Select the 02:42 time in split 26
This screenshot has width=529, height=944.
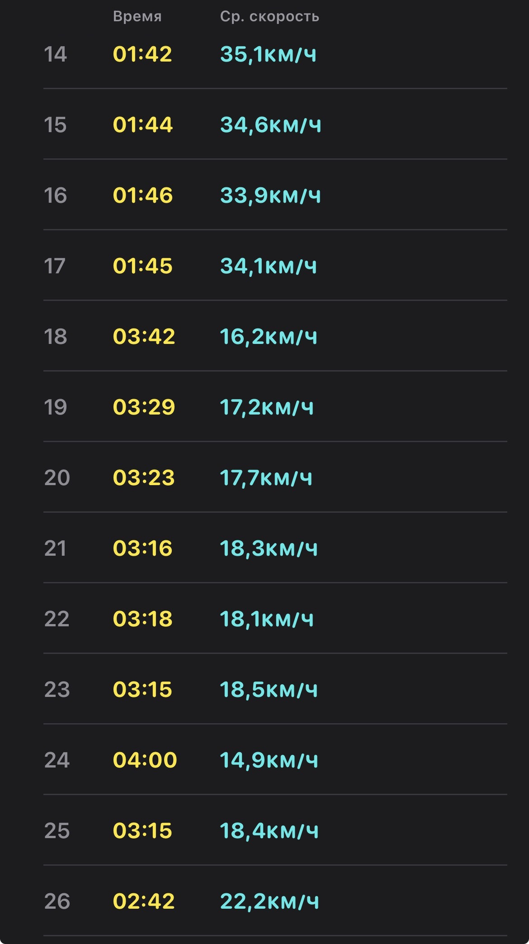[x=144, y=901]
